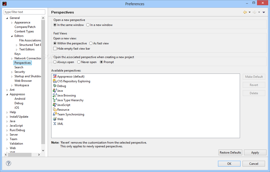
Task: Click the Debug bug icon
Action: pos(55,86)
